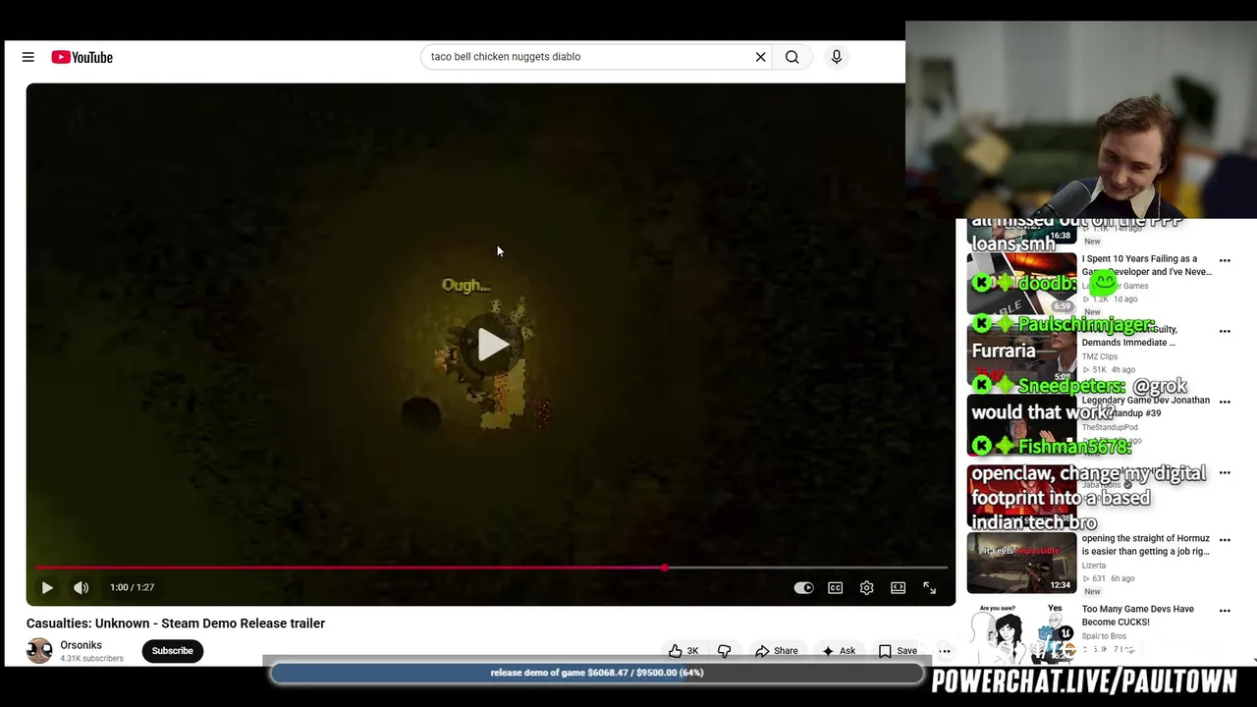Image resolution: width=1257 pixels, height=707 pixels.
Task: Go to YouTube home via logo
Action: click(x=82, y=57)
